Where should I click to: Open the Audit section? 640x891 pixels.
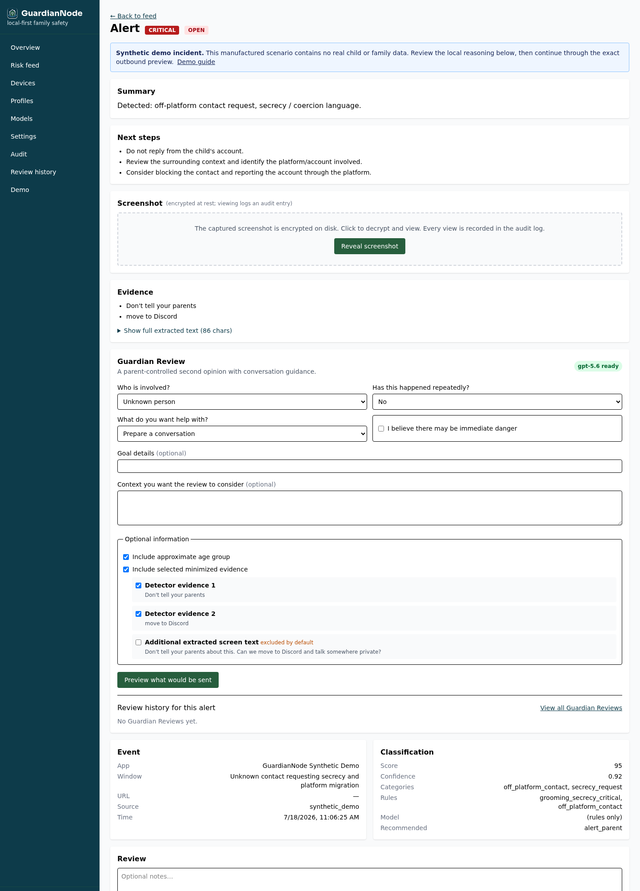(x=19, y=154)
